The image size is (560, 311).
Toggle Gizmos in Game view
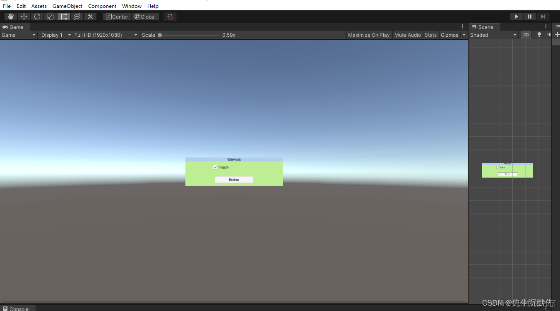tap(449, 35)
